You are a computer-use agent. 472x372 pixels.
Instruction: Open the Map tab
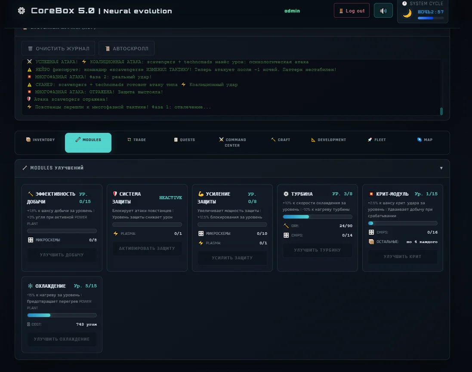(425, 140)
